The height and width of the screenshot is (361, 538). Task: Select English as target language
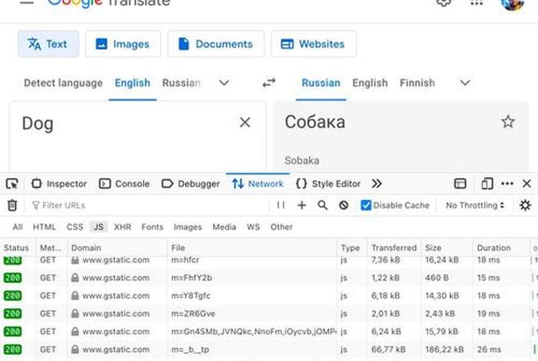[x=370, y=83]
